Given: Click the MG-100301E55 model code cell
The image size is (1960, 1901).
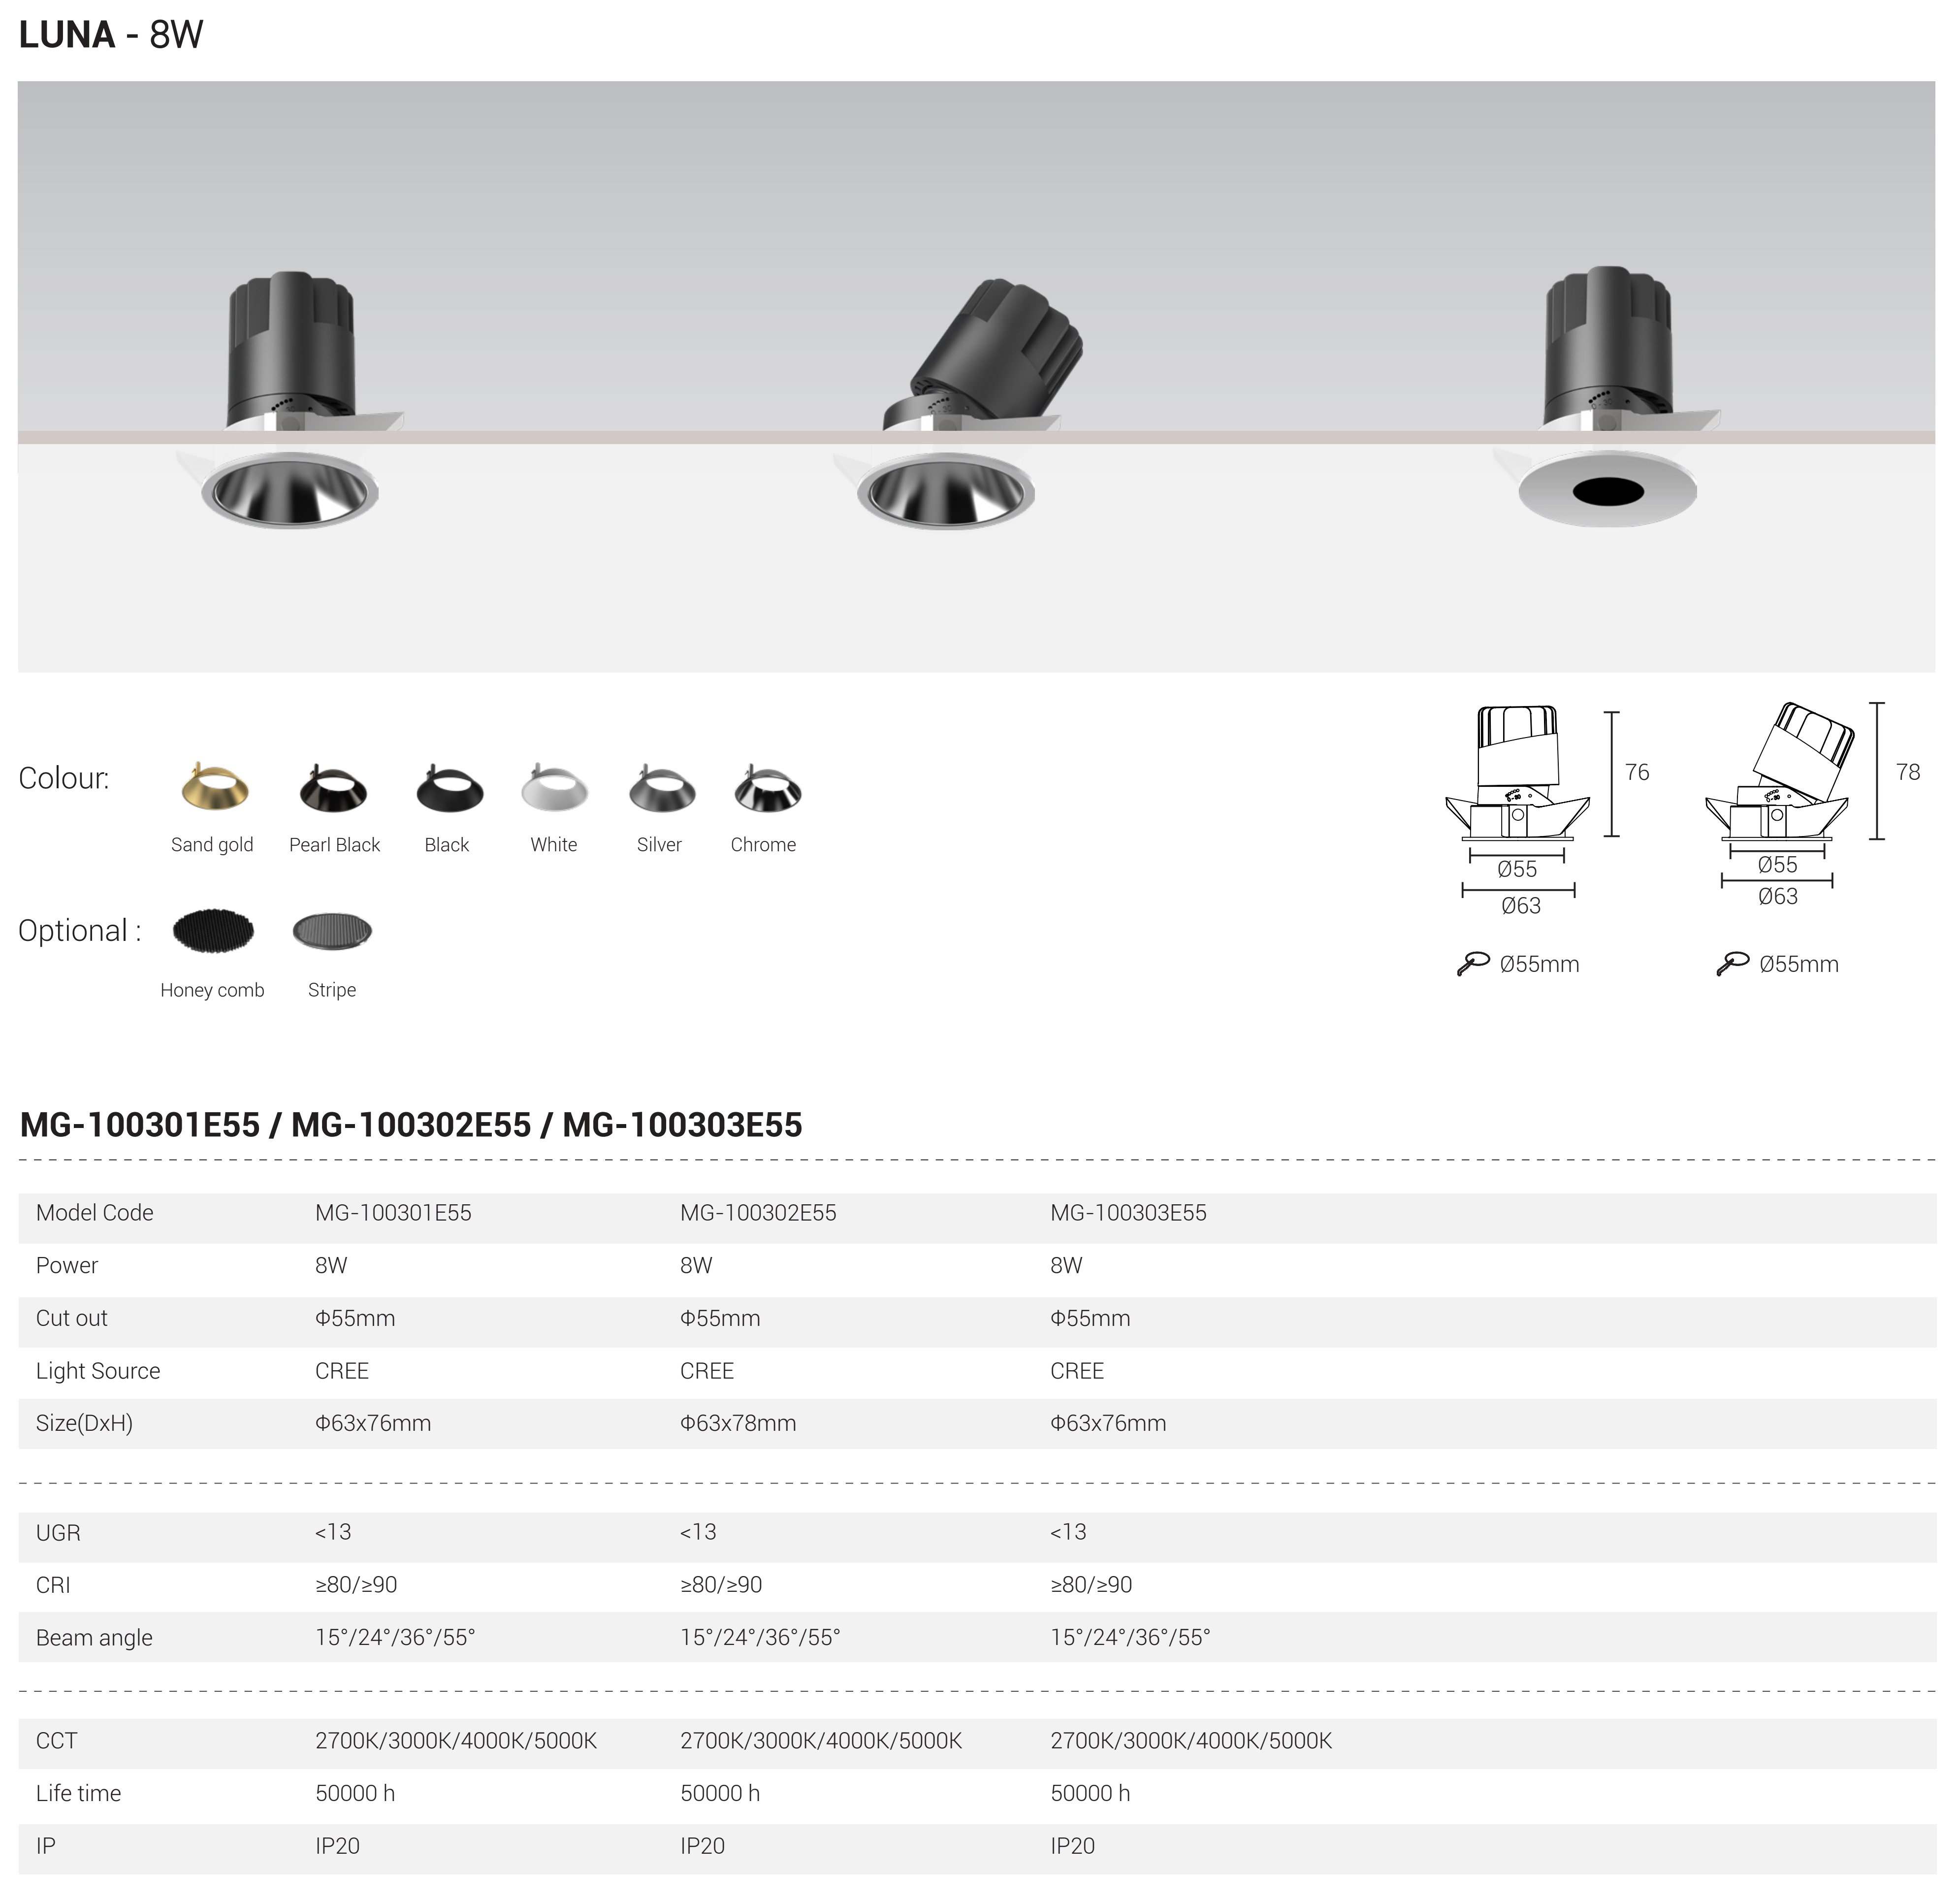Looking at the screenshot, I should click(393, 1214).
